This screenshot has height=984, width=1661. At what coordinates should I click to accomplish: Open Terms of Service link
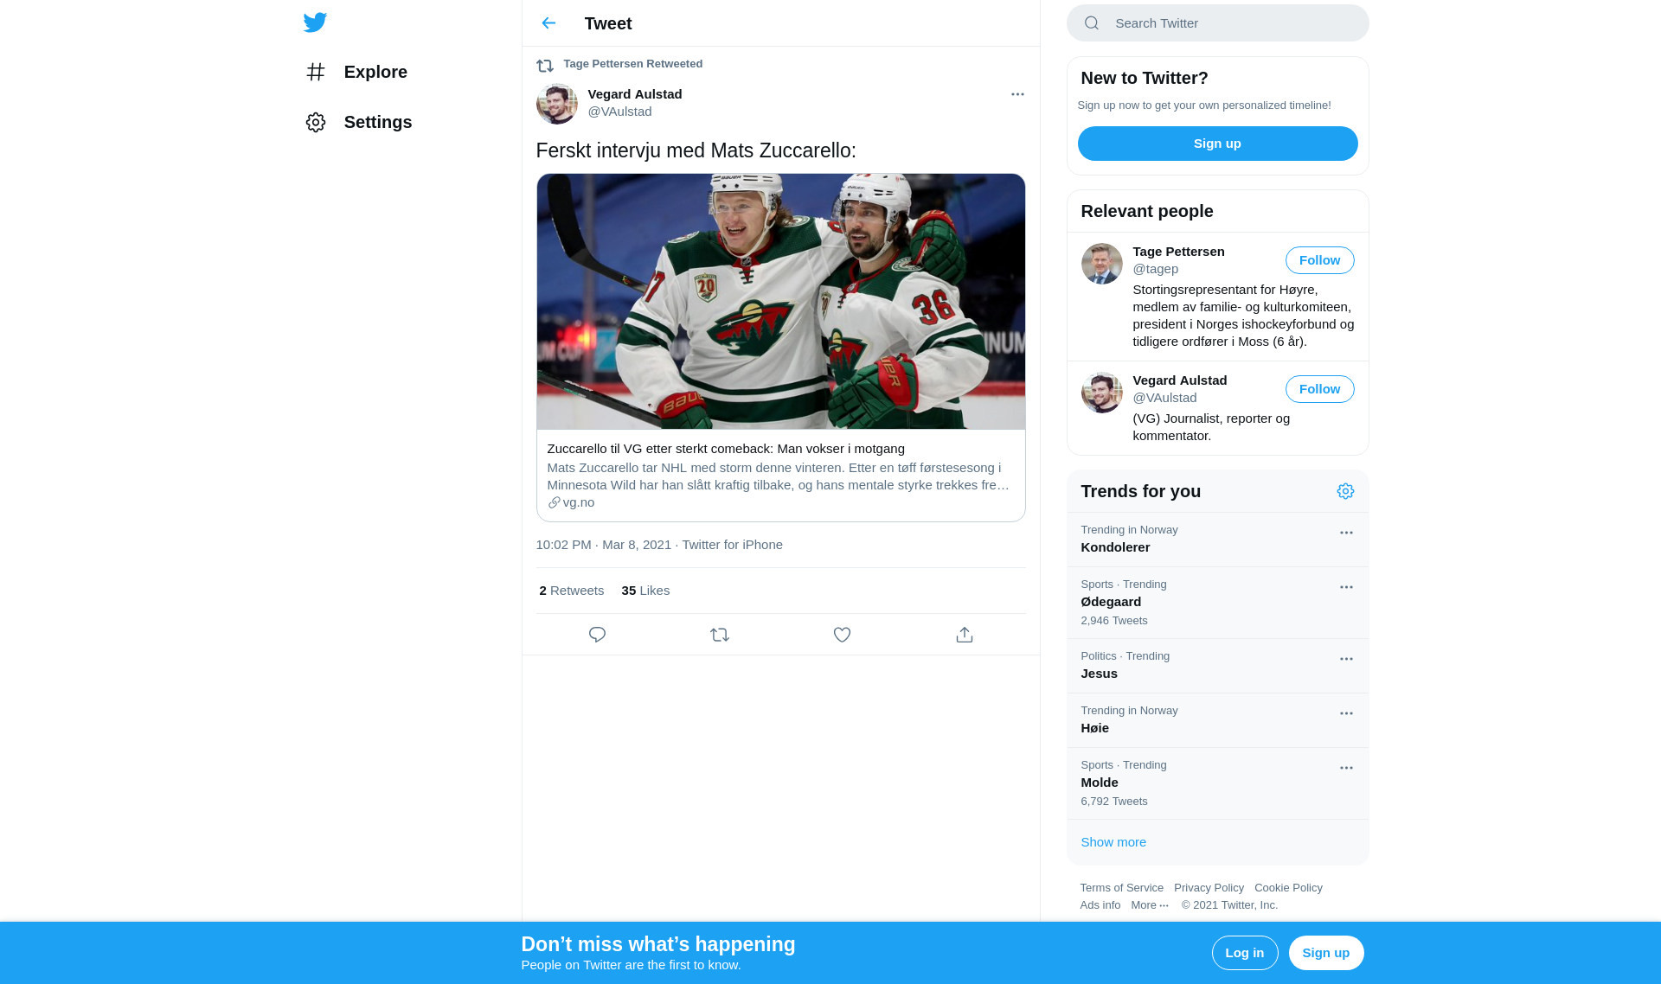pos(1122,888)
